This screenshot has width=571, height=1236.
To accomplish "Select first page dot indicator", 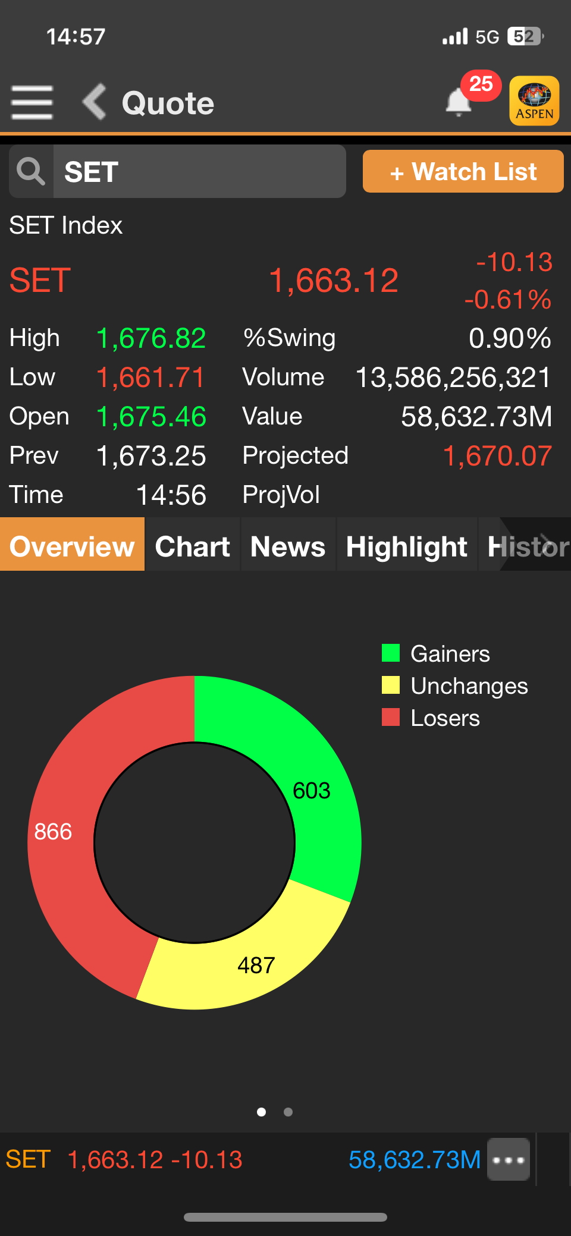I will [261, 1112].
